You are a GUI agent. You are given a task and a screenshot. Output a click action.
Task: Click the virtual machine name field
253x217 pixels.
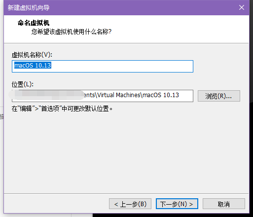click(x=103, y=66)
